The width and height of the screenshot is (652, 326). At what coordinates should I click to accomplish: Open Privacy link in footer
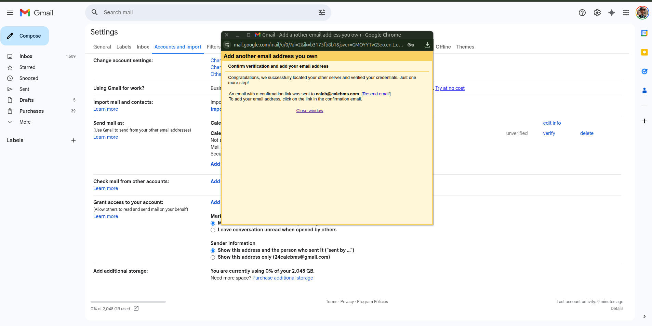point(347,302)
